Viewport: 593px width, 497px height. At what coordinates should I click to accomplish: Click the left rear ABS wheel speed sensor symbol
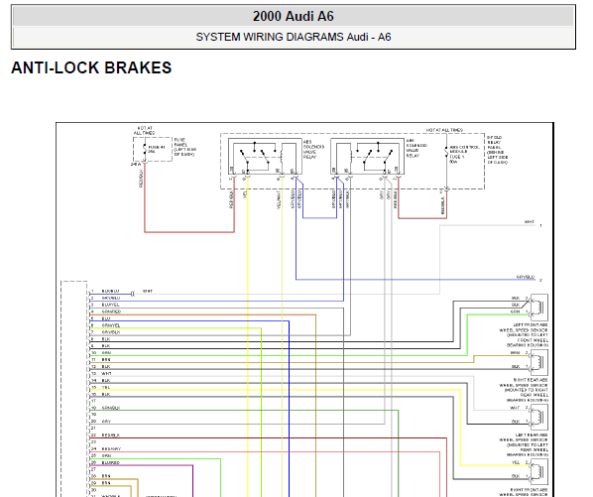click(x=538, y=417)
